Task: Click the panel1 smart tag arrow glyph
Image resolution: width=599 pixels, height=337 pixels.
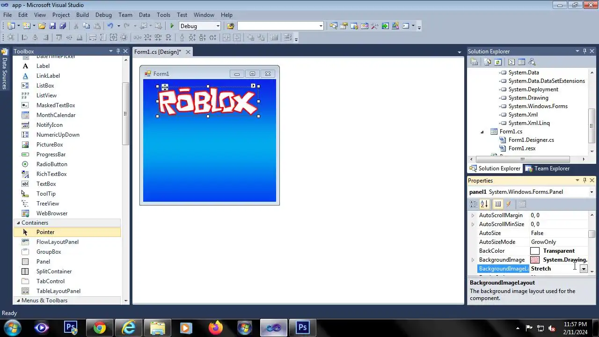Action: (x=253, y=86)
